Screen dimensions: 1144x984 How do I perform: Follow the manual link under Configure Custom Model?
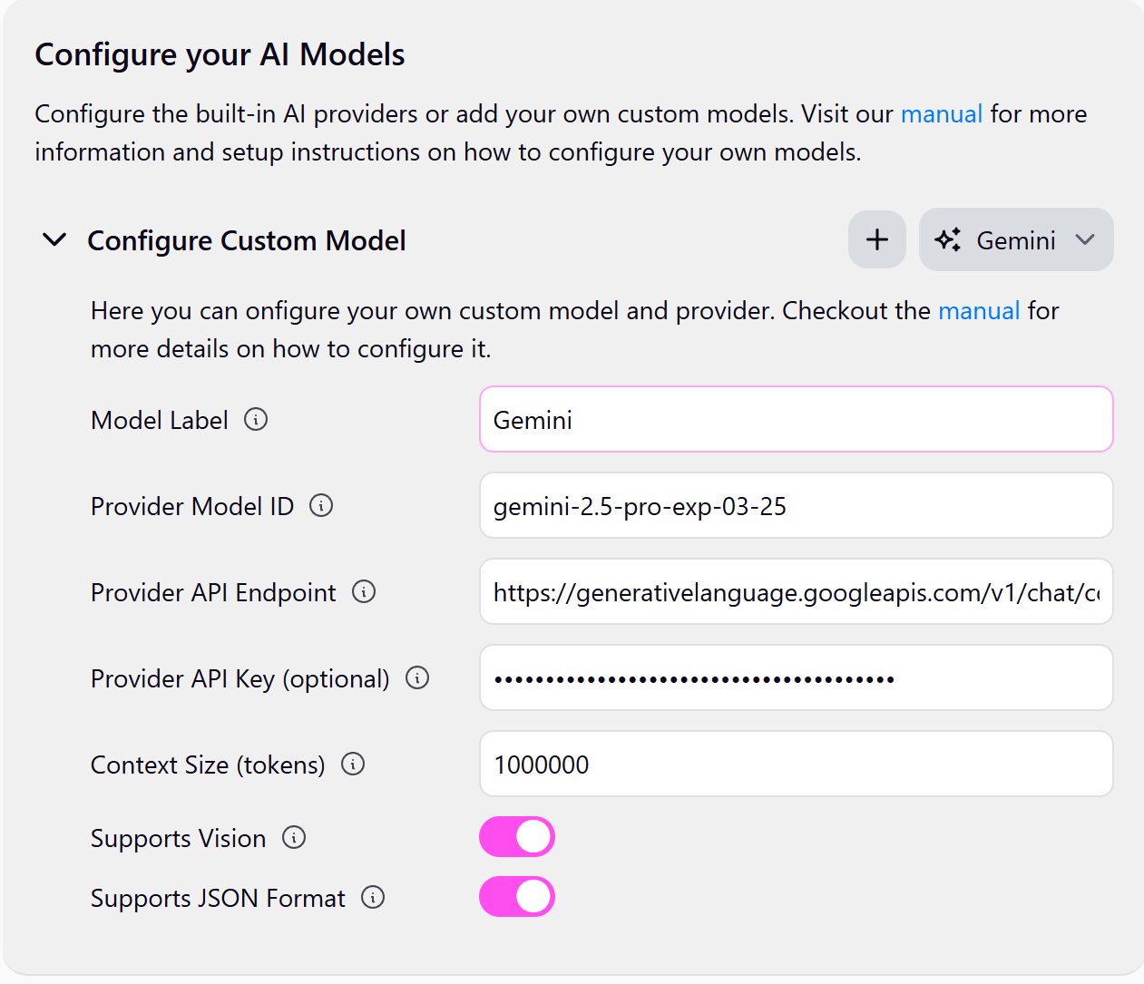pos(979,311)
